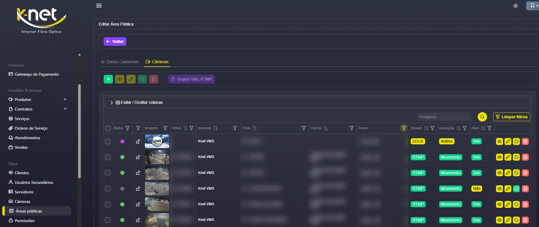Click the green add camera button

pyautogui.click(x=108, y=79)
